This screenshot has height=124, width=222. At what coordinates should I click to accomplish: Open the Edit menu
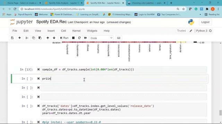[x=26, y=31]
